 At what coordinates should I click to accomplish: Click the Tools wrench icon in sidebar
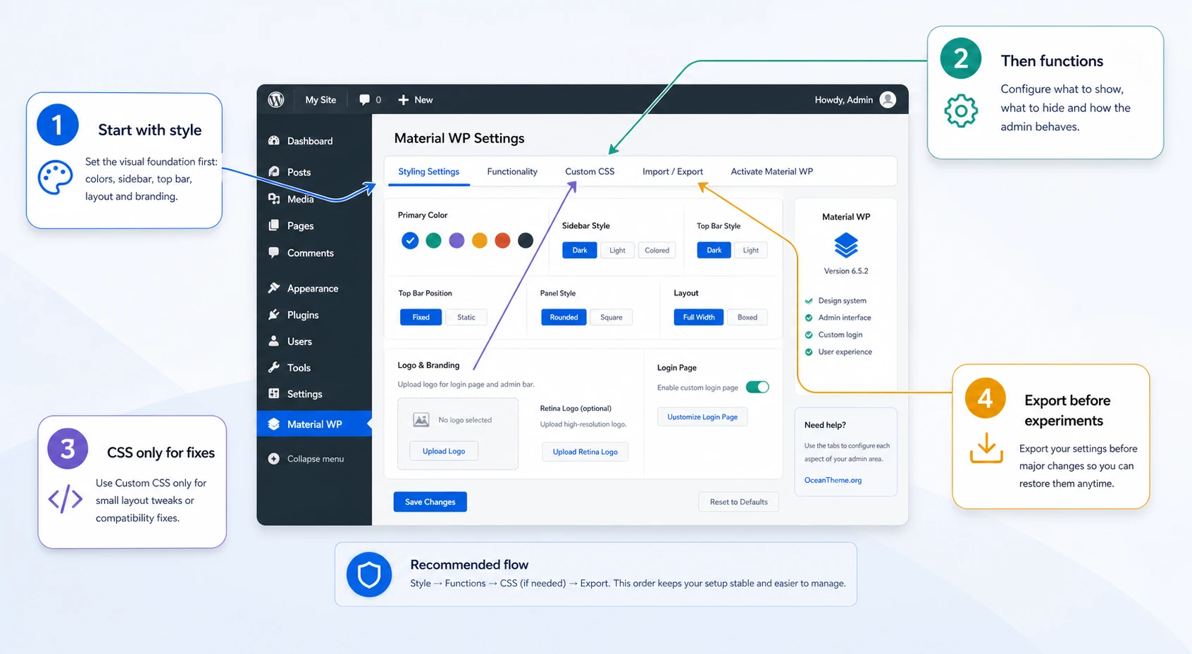(274, 367)
